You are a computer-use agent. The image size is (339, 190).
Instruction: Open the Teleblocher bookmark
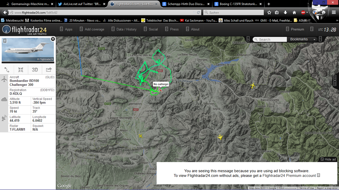coord(160,21)
